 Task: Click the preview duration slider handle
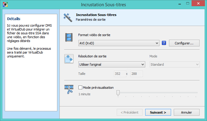tap(118, 93)
